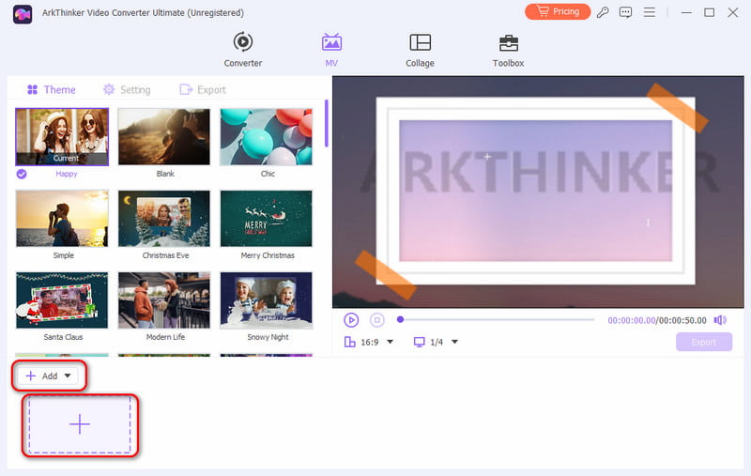Select the Export tab
This screenshot has width=751, height=476.
(203, 89)
